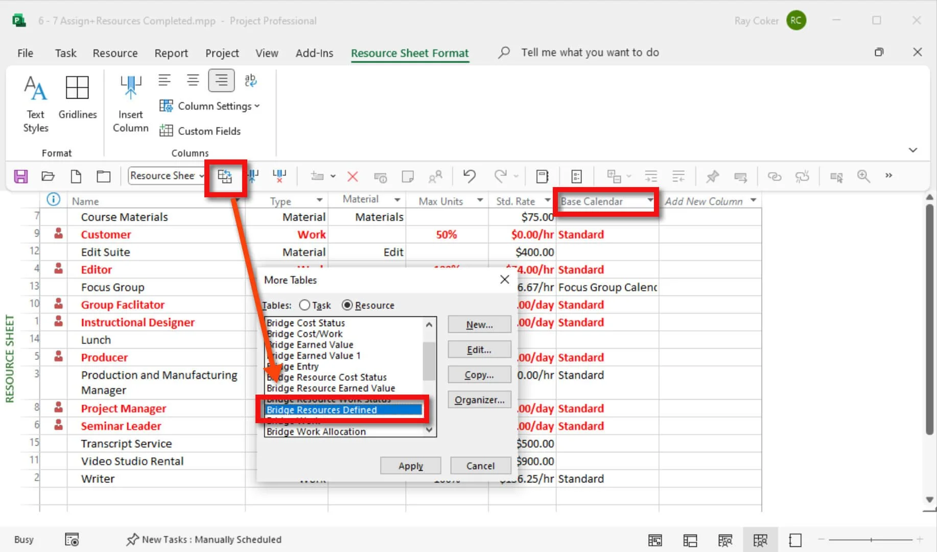
Task: Switch to Resource Sheet view in status bar
Action: [x=760, y=540]
